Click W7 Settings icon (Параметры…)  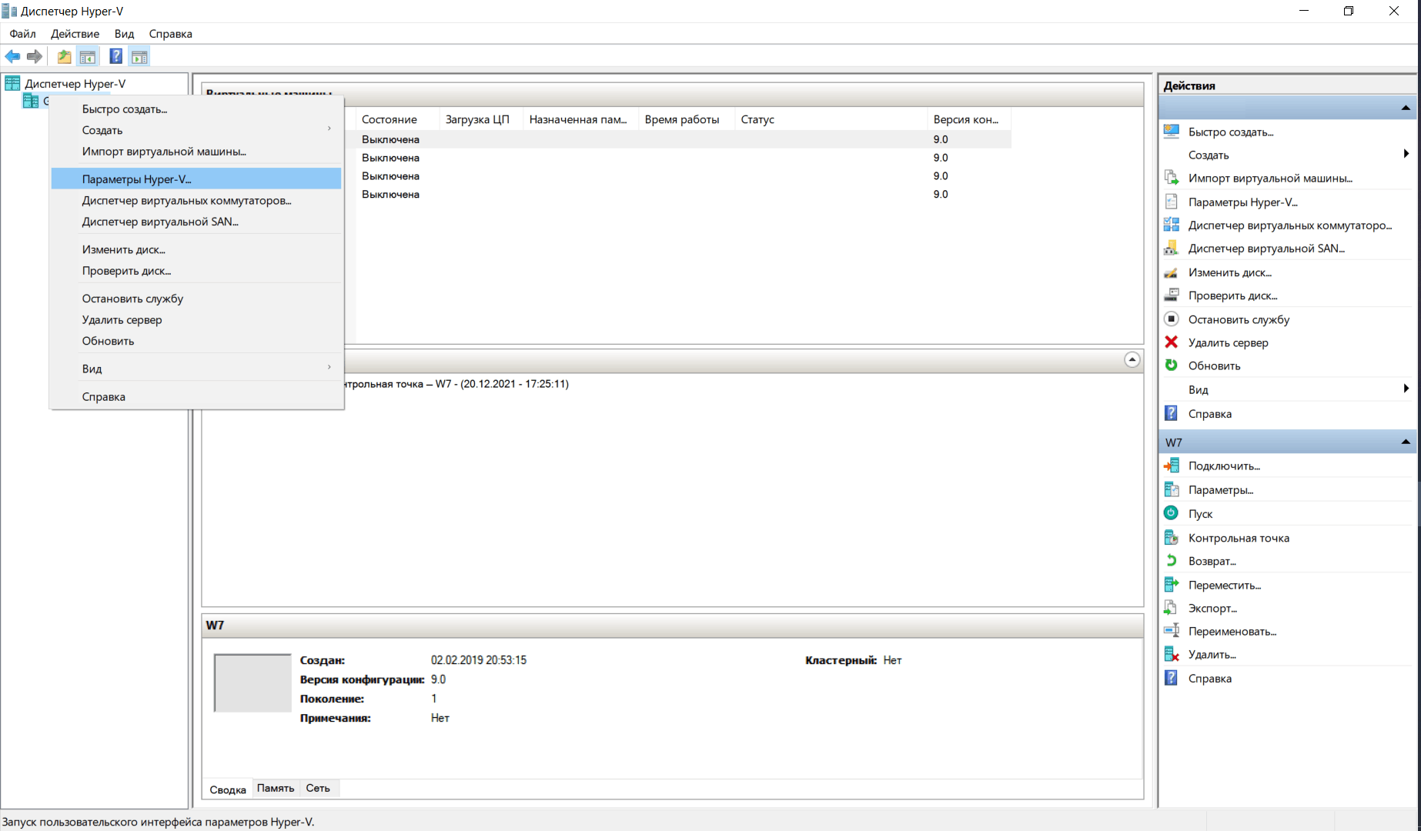pyautogui.click(x=1172, y=489)
